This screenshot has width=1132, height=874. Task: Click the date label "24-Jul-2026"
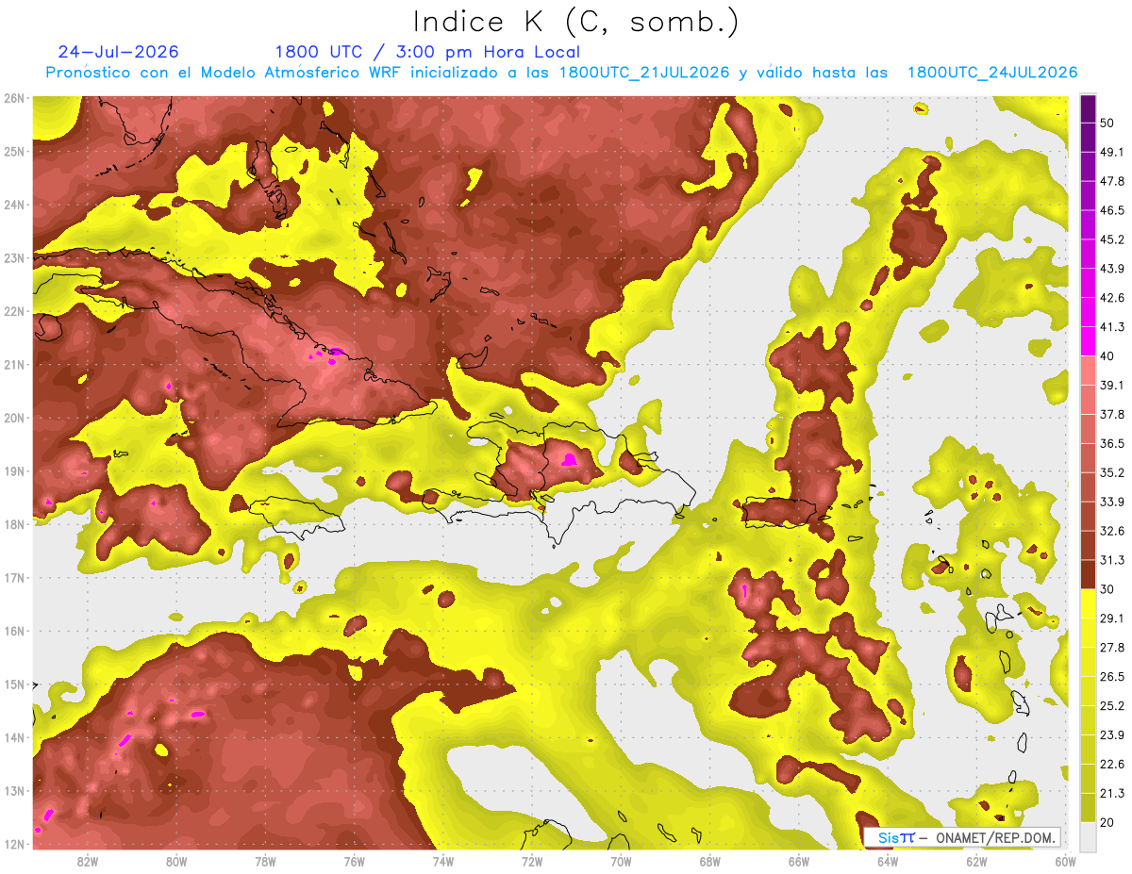coord(118,52)
